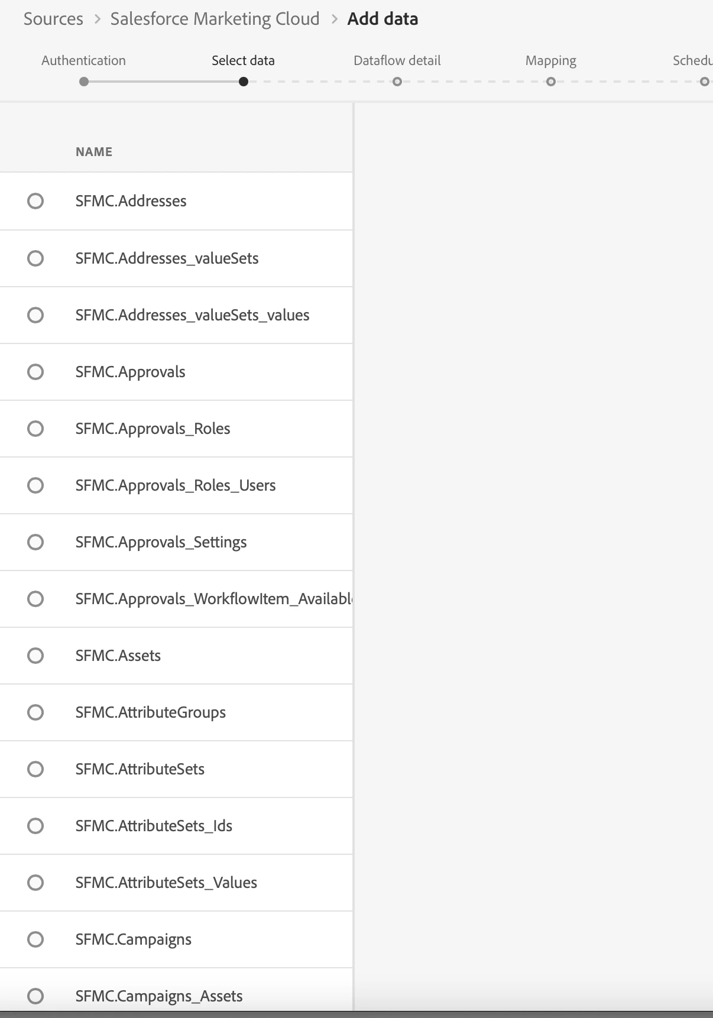Screen dimensions: 713x1018
Task: Click the Authentication step dot marker
Action: 84,82
